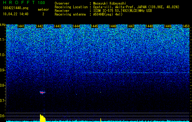Click the 1450 time marker
The height and width of the screenshot is (122, 192).
tap(186, 26)
